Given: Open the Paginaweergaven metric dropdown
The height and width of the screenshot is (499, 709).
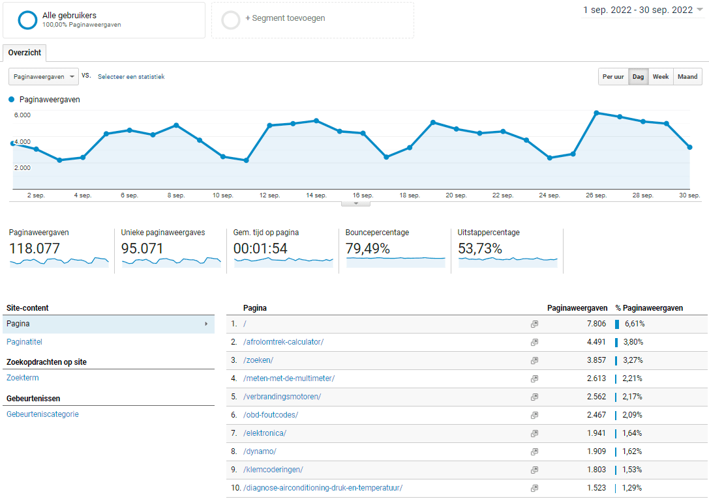Looking at the screenshot, I should [x=44, y=77].
